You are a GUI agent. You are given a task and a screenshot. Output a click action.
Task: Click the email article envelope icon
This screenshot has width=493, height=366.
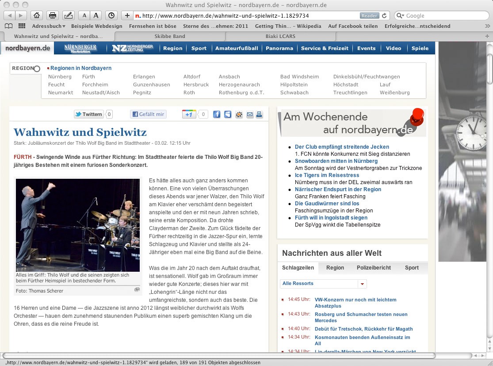pyautogui.click(x=250, y=114)
